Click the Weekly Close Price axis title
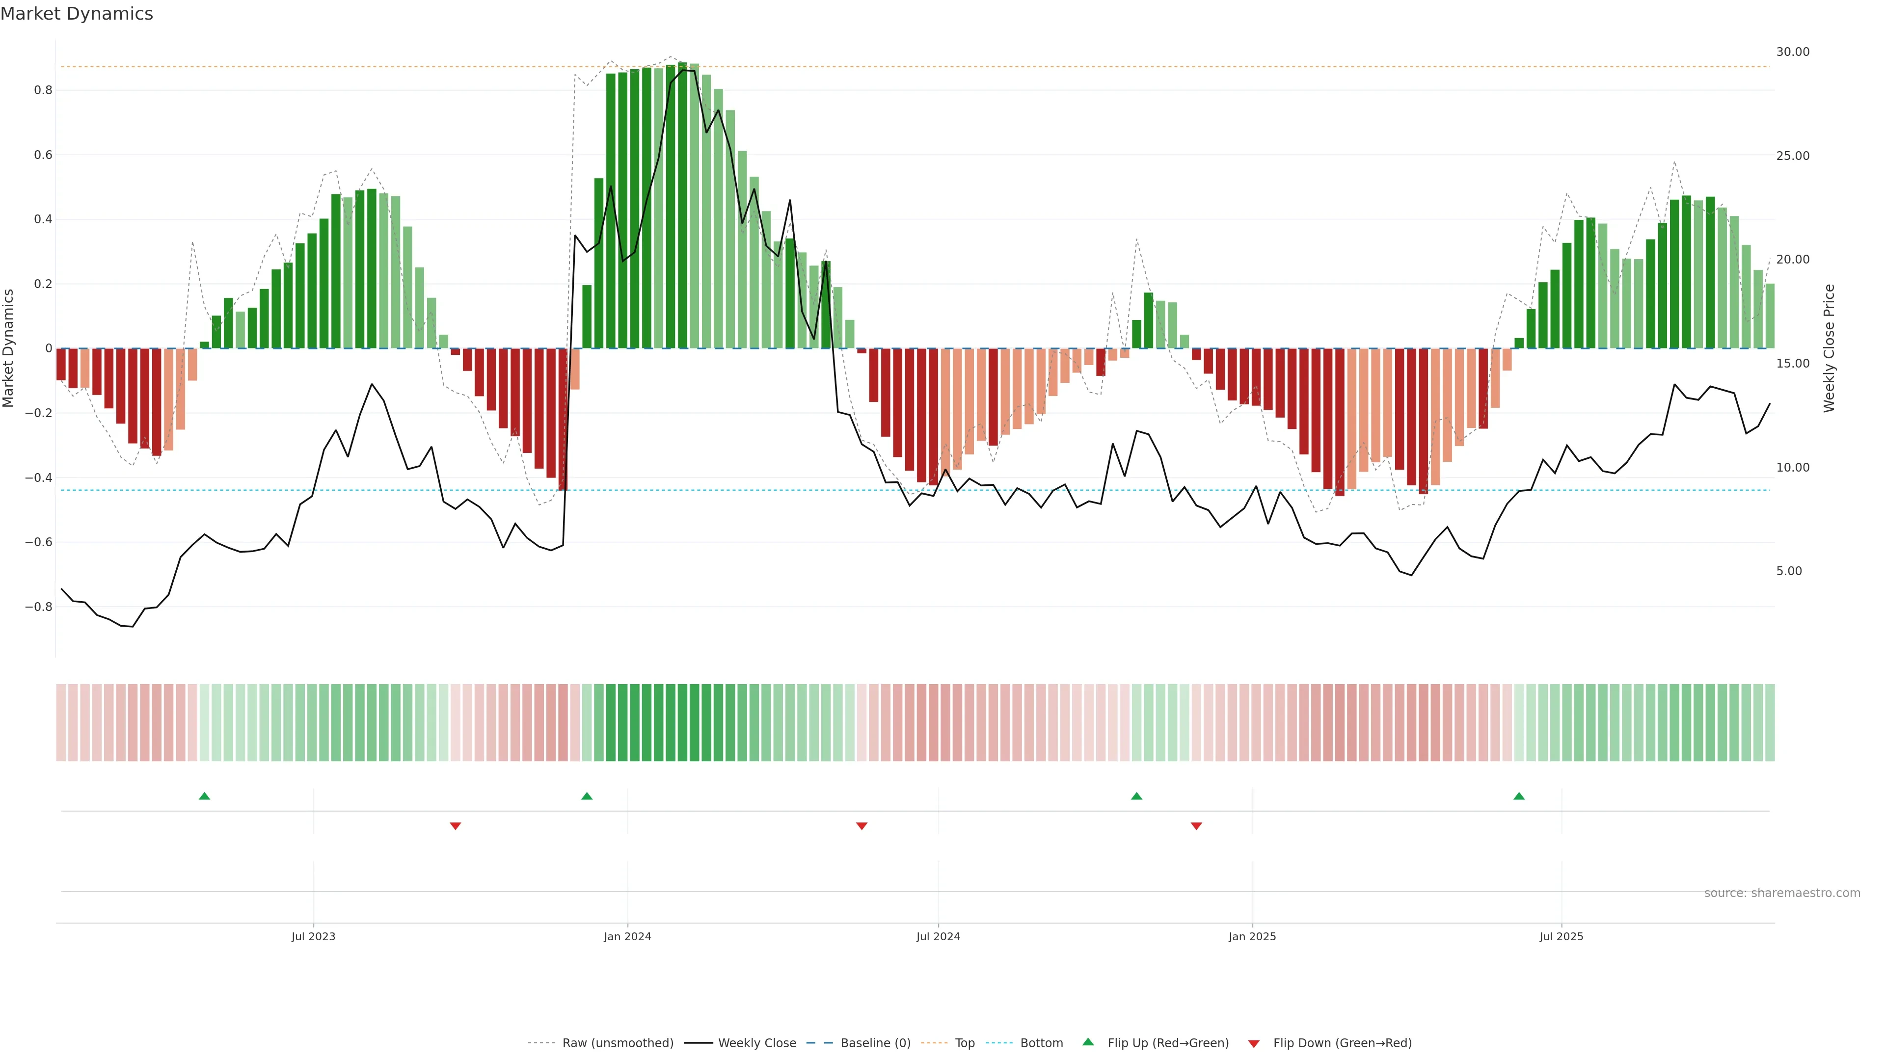This screenshot has height=1060, width=1885. pos(1829,348)
